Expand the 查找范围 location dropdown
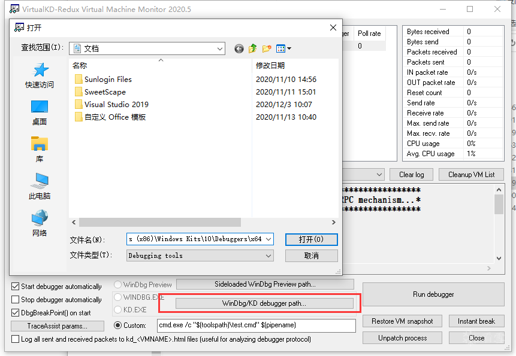This screenshot has width=516, height=356. tap(220, 48)
